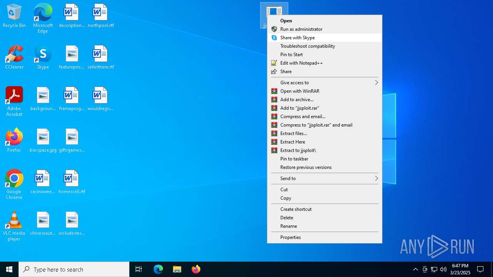
Task: Select the wouldregis... document icon
Action: [101, 99]
